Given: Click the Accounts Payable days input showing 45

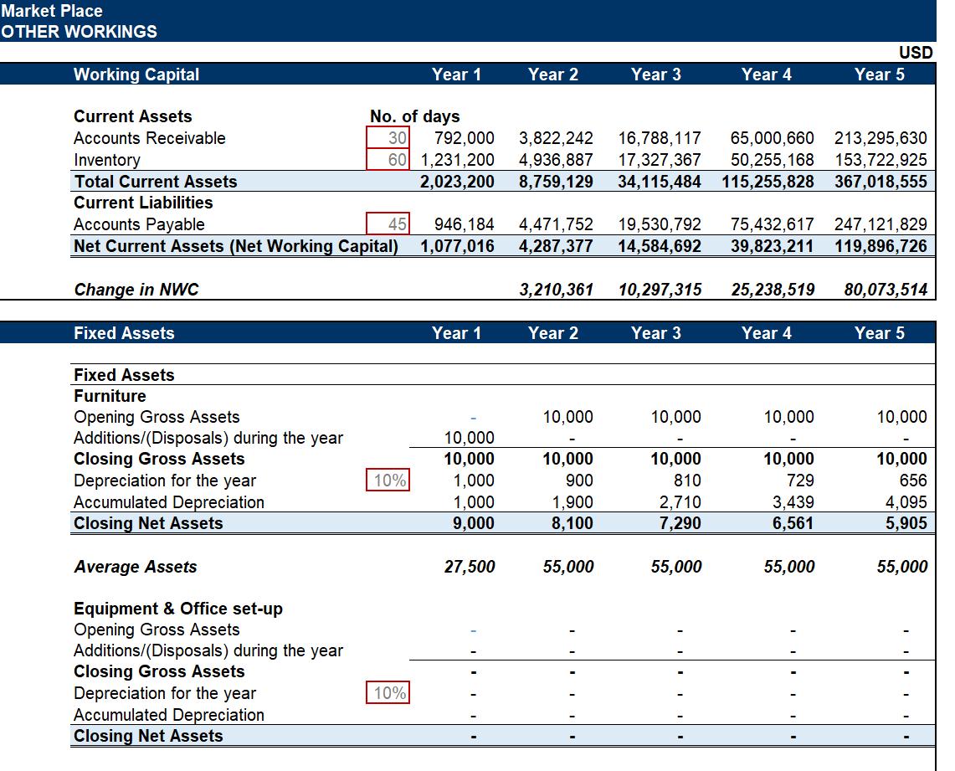Looking at the screenshot, I should (x=388, y=224).
